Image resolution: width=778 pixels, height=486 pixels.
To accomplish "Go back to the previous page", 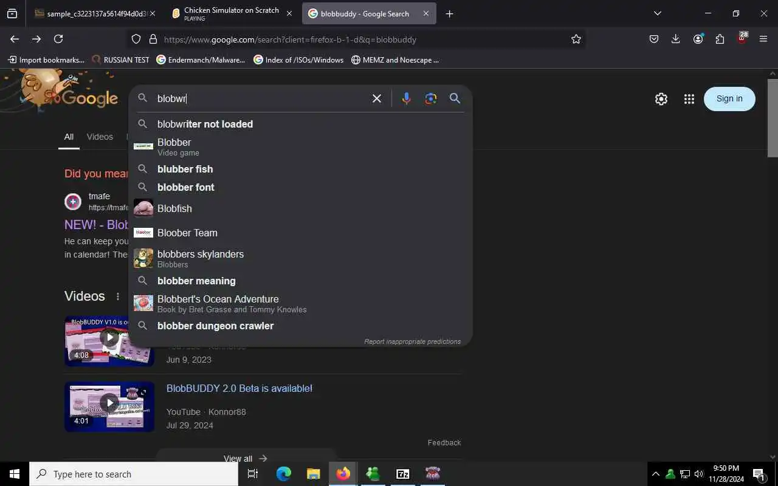I will point(15,39).
